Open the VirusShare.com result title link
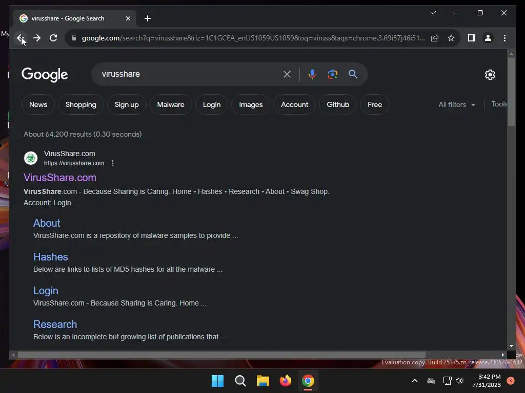The width and height of the screenshot is (525, 393). (59, 178)
